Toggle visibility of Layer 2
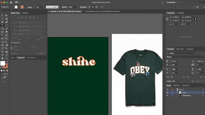Viewport: 205px width, 115px height. tap(167, 89)
